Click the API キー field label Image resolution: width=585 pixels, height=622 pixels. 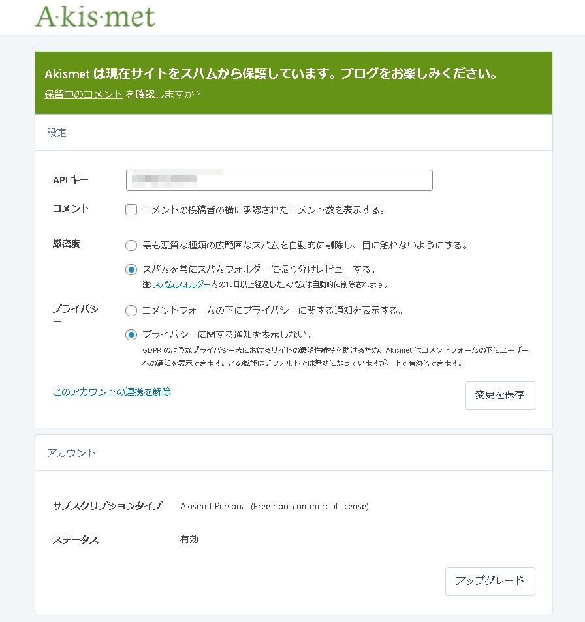[x=71, y=179]
